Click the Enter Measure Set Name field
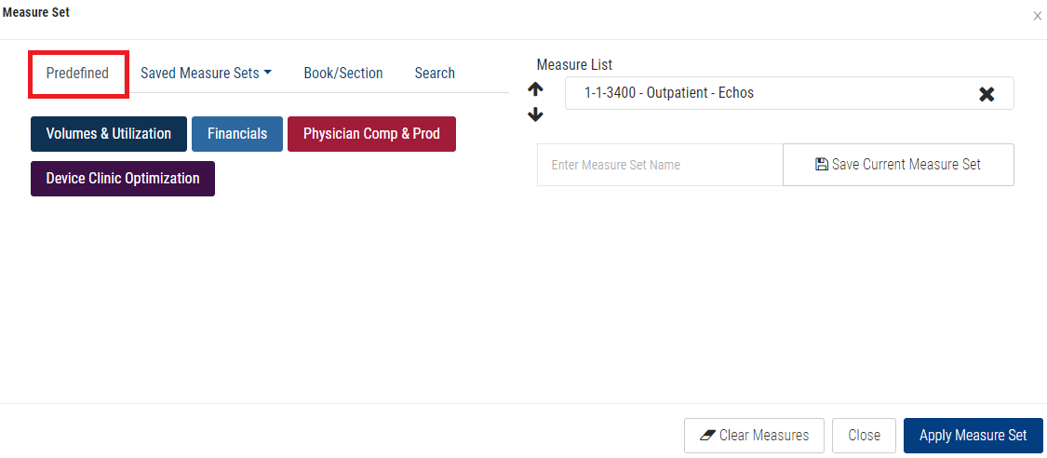Viewport: 1047px width, 458px height. click(x=660, y=165)
